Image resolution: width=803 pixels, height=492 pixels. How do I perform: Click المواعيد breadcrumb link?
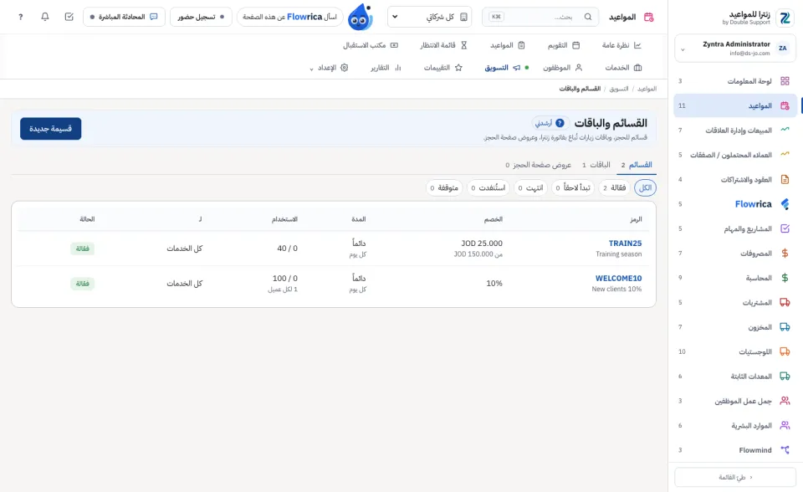coord(647,89)
